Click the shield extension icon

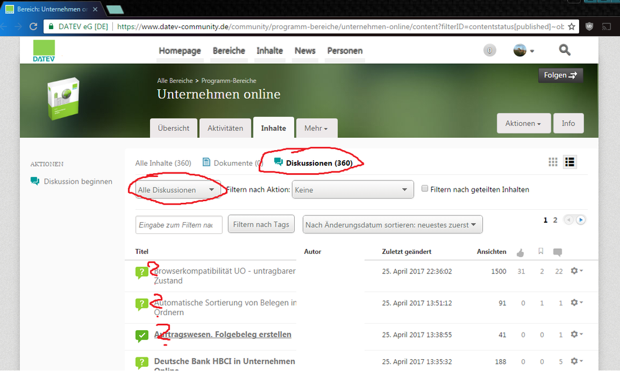(589, 27)
